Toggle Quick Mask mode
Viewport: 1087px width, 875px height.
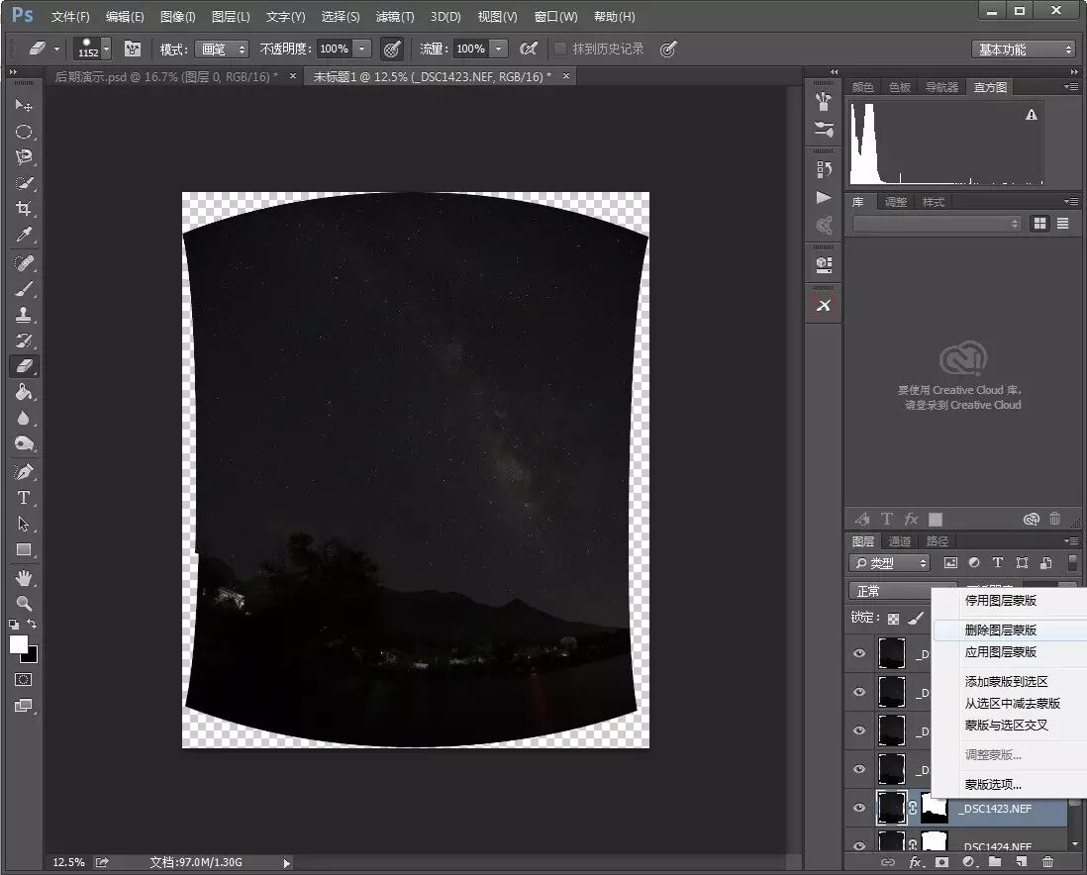(x=24, y=679)
